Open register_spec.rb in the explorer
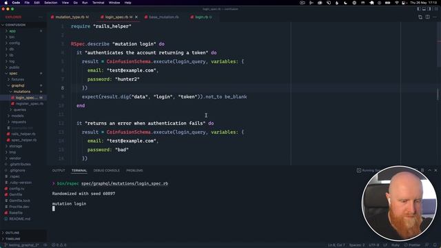 click(x=29, y=104)
